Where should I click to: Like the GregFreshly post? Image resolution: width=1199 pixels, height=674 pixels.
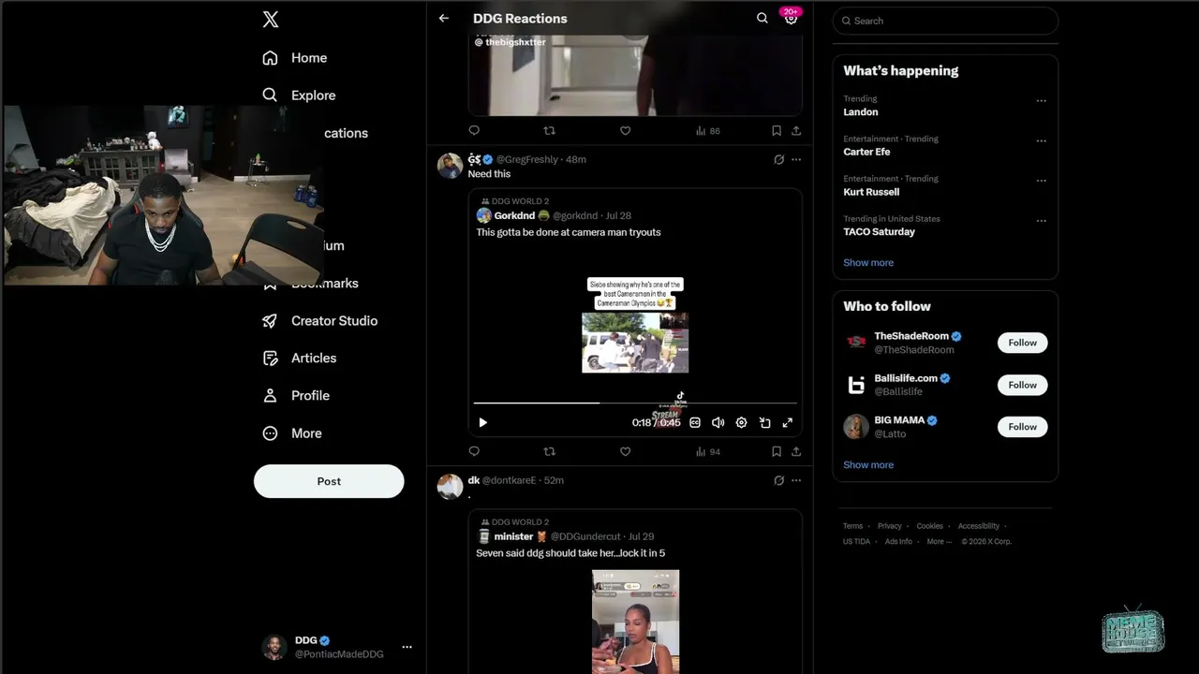625,451
